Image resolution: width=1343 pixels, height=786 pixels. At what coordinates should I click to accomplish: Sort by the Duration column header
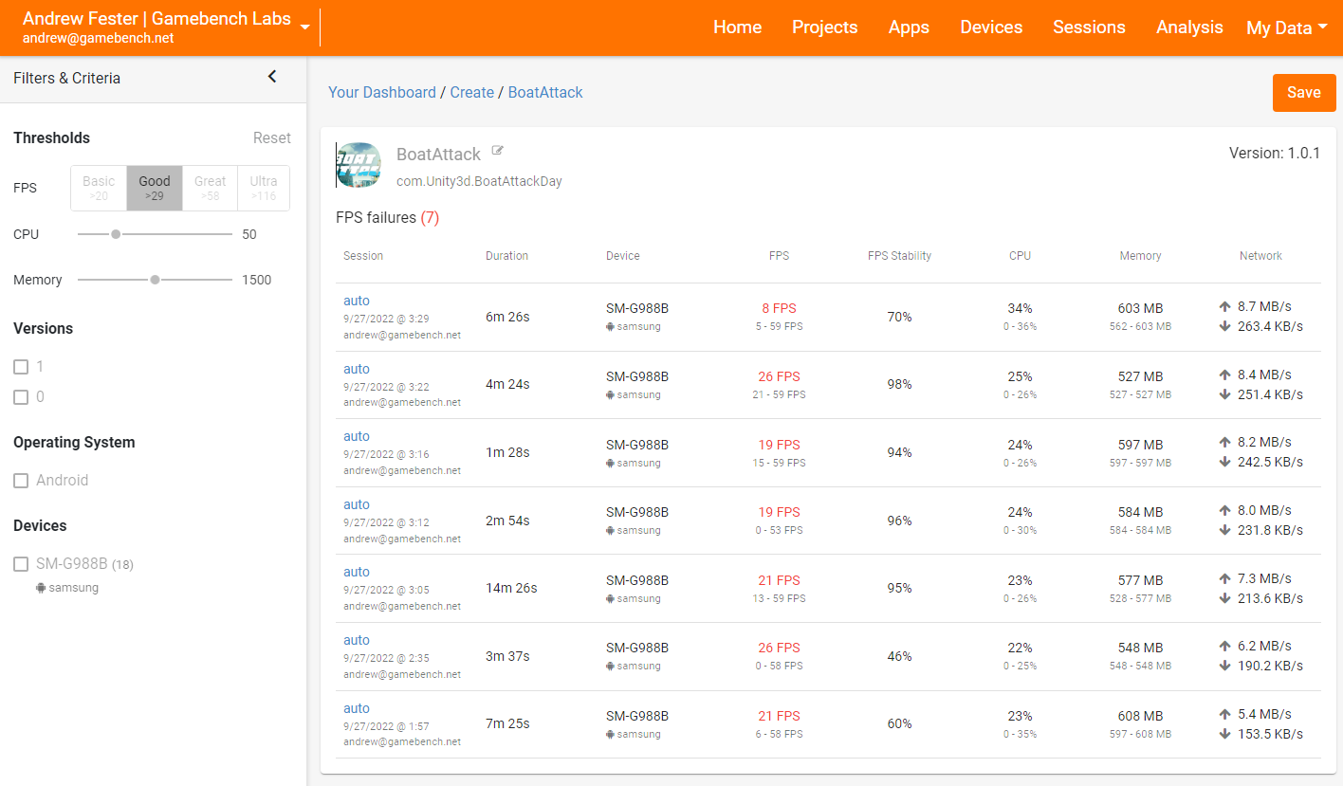pyautogui.click(x=506, y=256)
